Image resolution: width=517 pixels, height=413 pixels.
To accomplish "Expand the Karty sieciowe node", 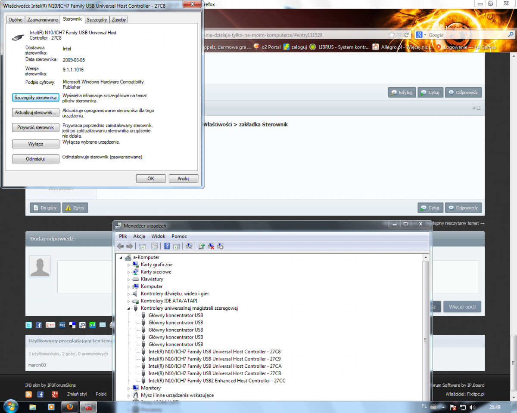I will click(x=128, y=272).
